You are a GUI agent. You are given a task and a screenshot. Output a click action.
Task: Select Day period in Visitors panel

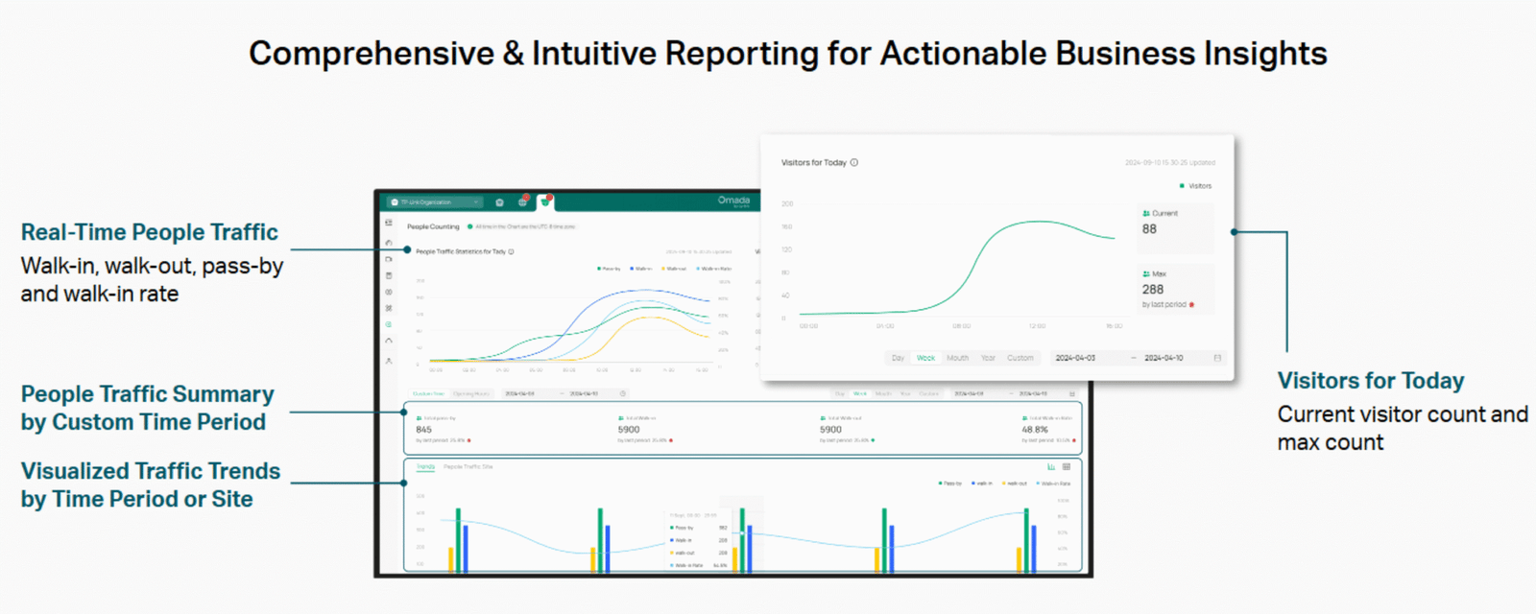click(898, 358)
